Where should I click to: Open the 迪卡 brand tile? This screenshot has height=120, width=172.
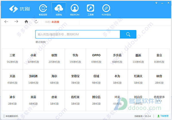[x=12, y=101]
